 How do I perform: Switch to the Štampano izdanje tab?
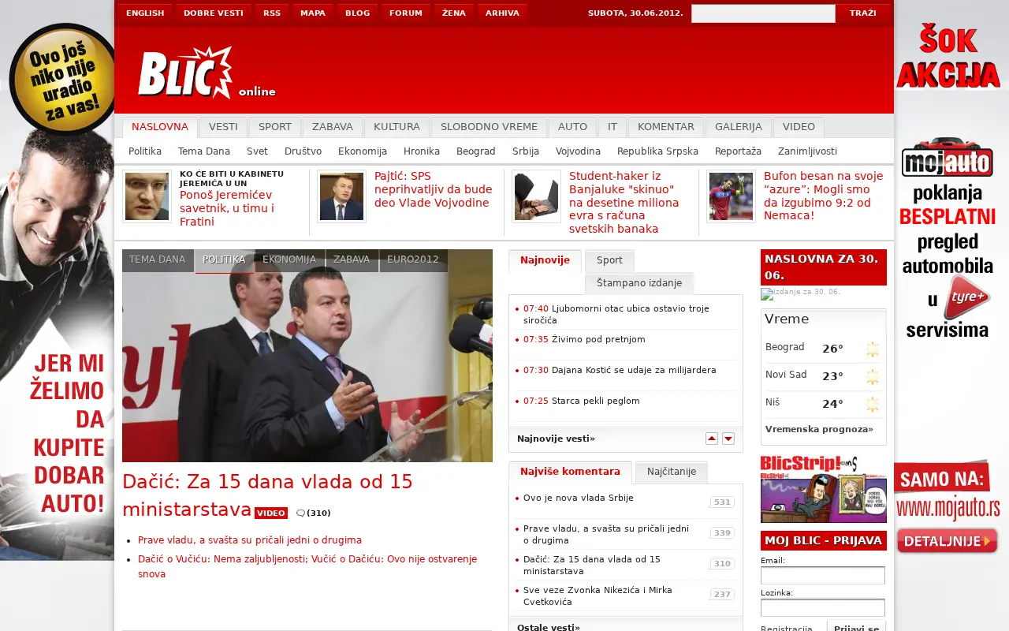pos(639,283)
